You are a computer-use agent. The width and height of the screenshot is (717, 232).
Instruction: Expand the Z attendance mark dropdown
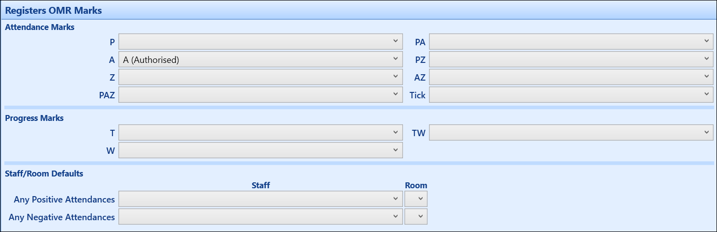pyautogui.click(x=260, y=77)
